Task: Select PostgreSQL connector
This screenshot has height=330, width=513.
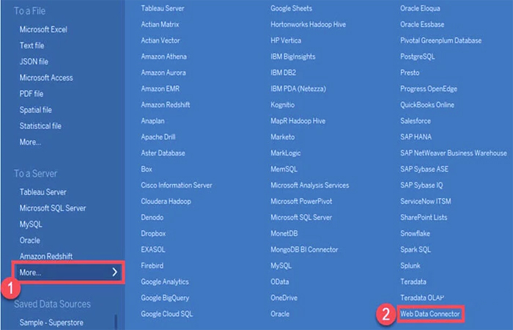Action: coord(418,56)
